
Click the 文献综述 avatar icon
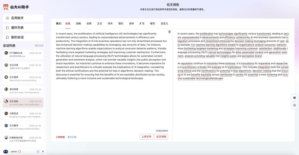[x=6, y=113]
